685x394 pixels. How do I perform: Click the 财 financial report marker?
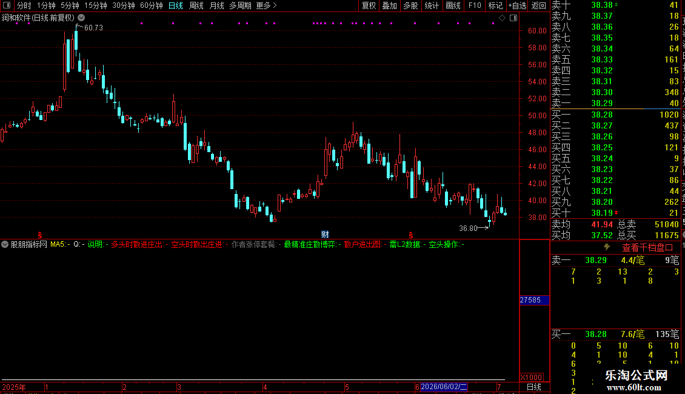click(x=324, y=235)
